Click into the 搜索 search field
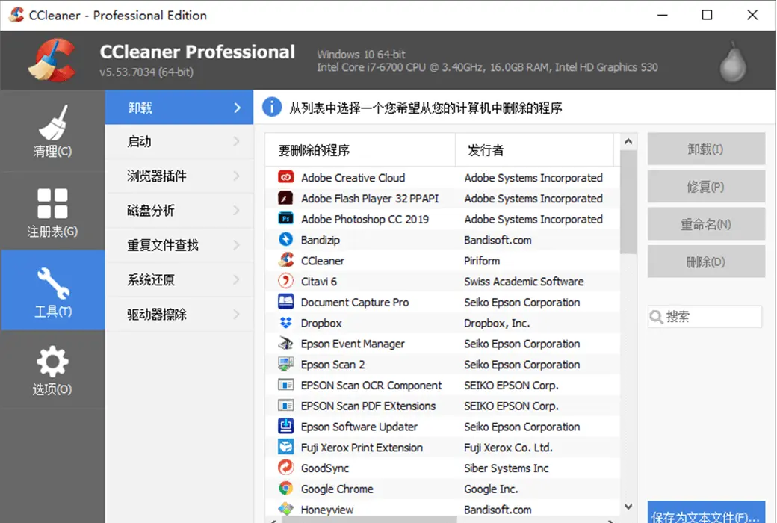The image size is (777, 523). 705,316
